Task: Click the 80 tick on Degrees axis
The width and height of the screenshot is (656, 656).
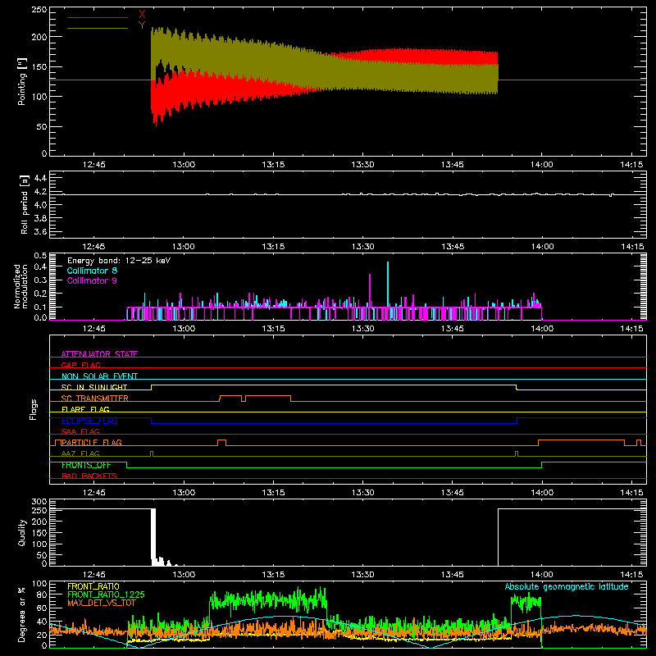Action: pyautogui.click(x=42, y=594)
